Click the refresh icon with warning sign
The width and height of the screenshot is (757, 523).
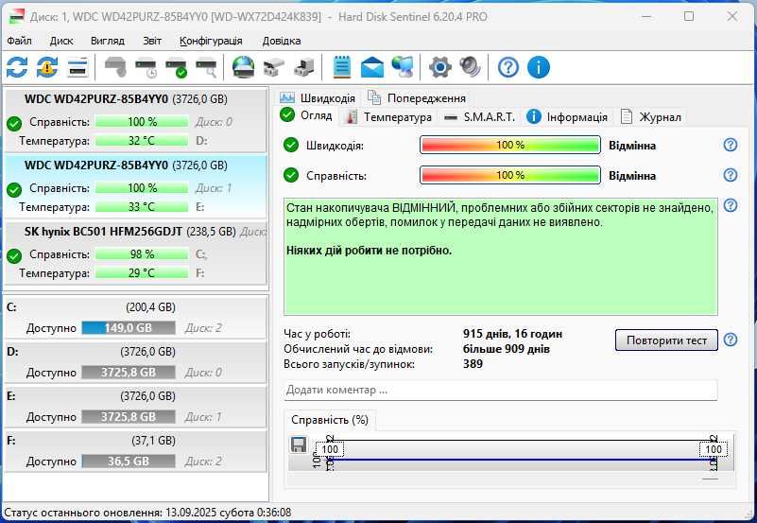pyautogui.click(x=47, y=67)
